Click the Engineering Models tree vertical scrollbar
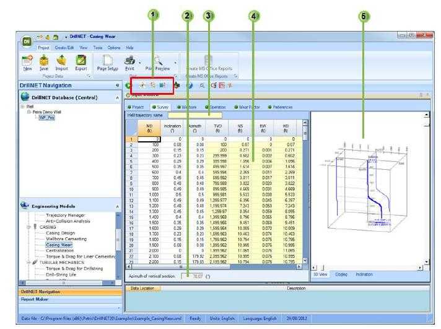The height and width of the screenshot is (329, 441). [x=118, y=245]
